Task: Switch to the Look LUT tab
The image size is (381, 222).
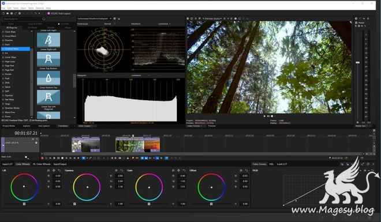Action: pos(282,164)
